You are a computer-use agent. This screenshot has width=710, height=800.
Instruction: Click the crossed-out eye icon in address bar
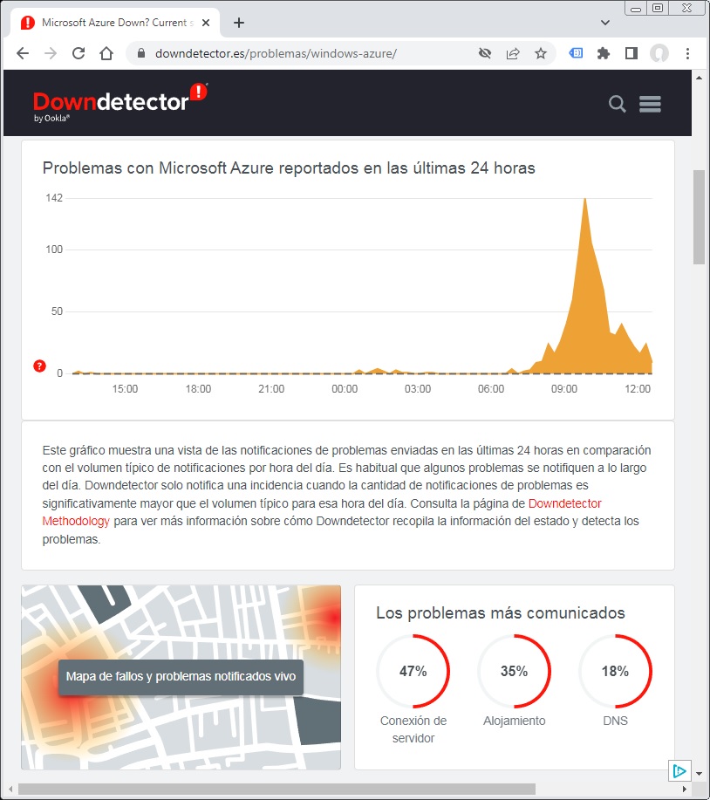(x=485, y=53)
